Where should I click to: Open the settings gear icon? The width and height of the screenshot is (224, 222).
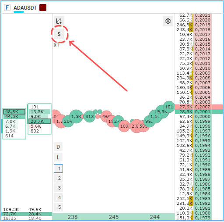coord(168,21)
